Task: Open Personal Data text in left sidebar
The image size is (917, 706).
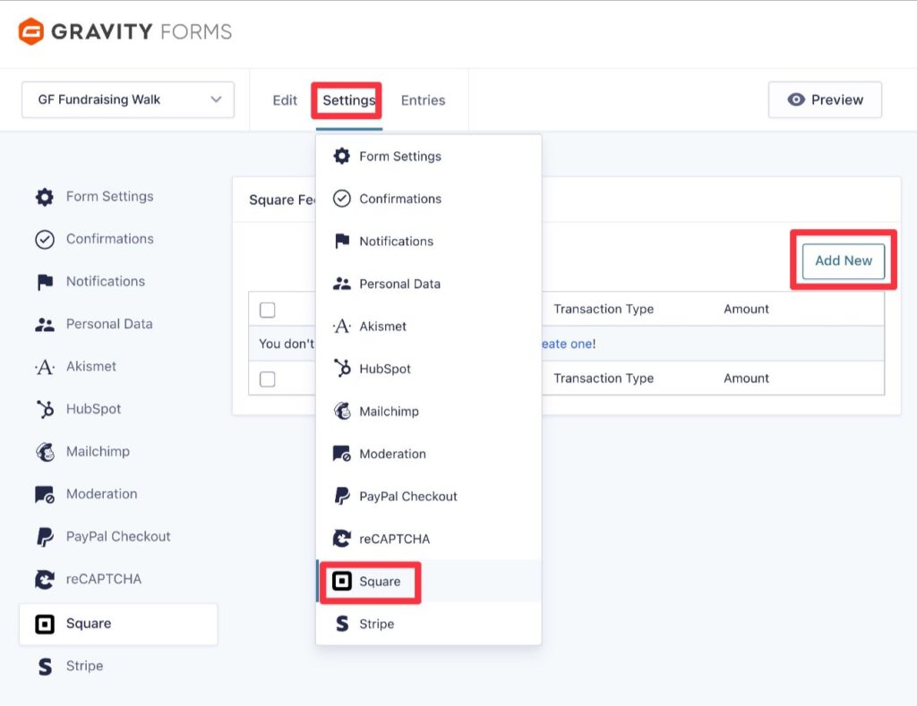Action: (x=109, y=324)
